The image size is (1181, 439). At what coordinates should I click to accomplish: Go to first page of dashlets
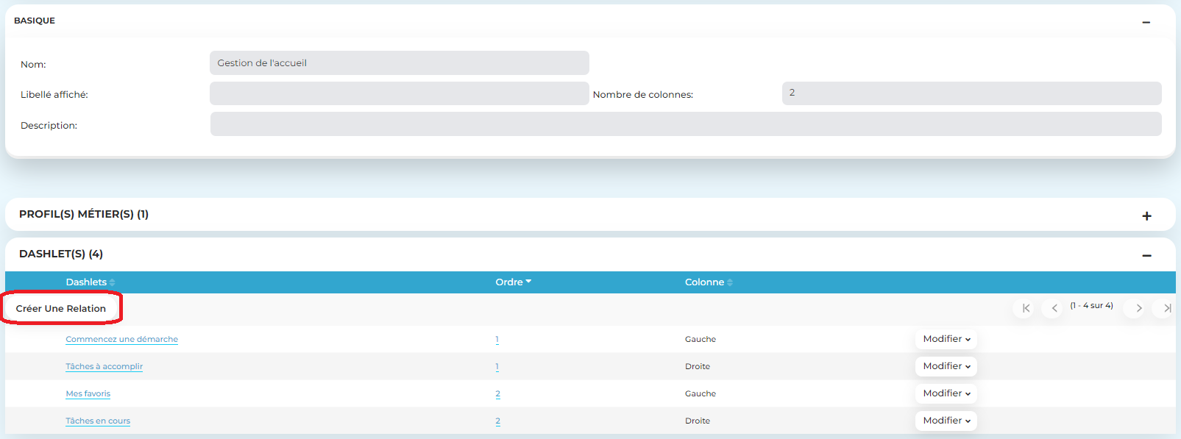[1026, 308]
